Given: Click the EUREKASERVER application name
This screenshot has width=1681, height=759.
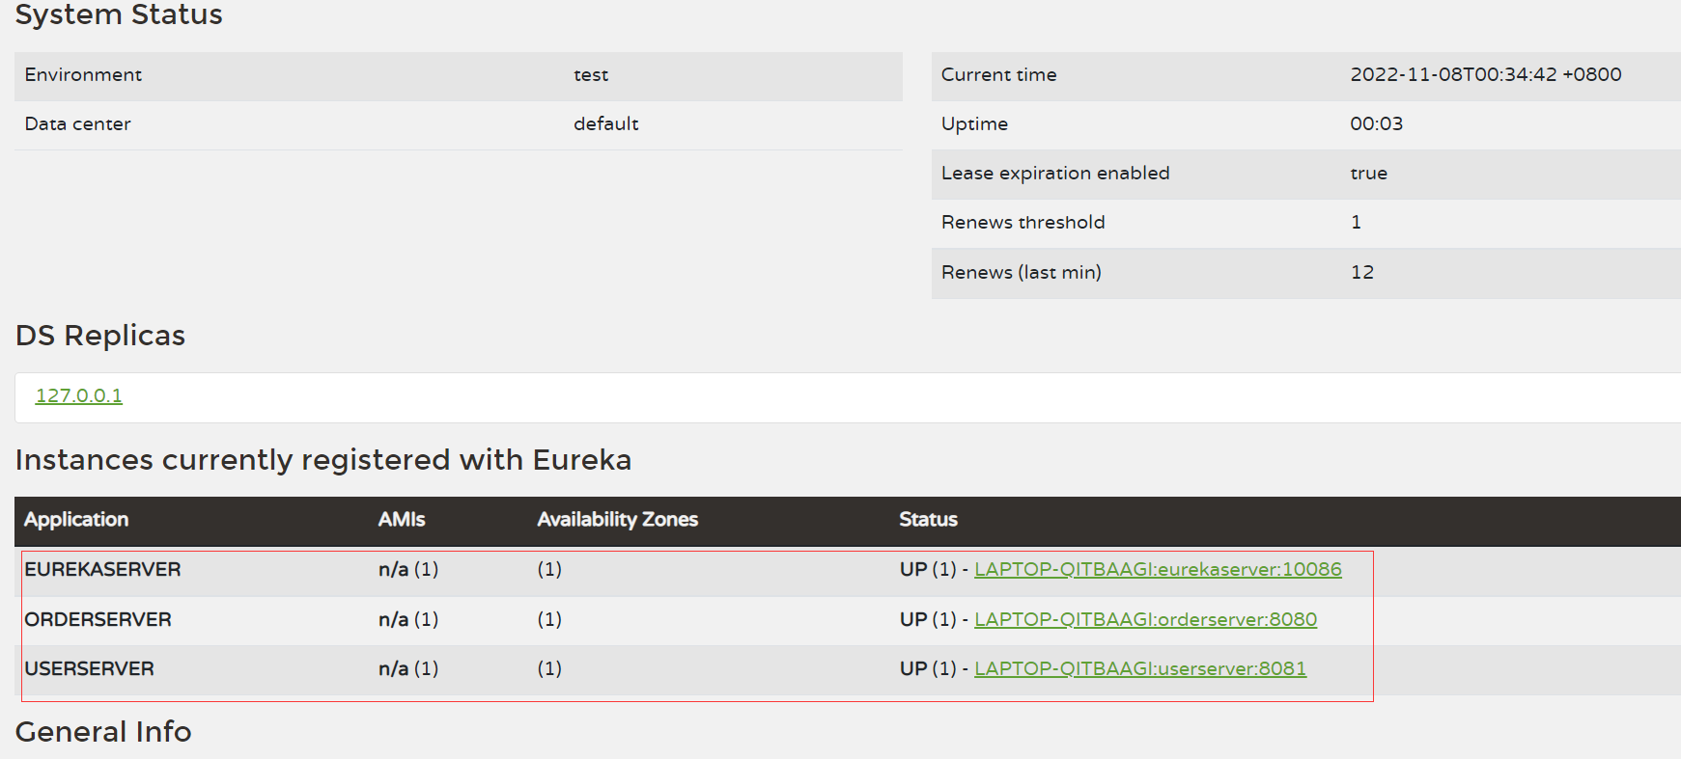Looking at the screenshot, I should [102, 569].
